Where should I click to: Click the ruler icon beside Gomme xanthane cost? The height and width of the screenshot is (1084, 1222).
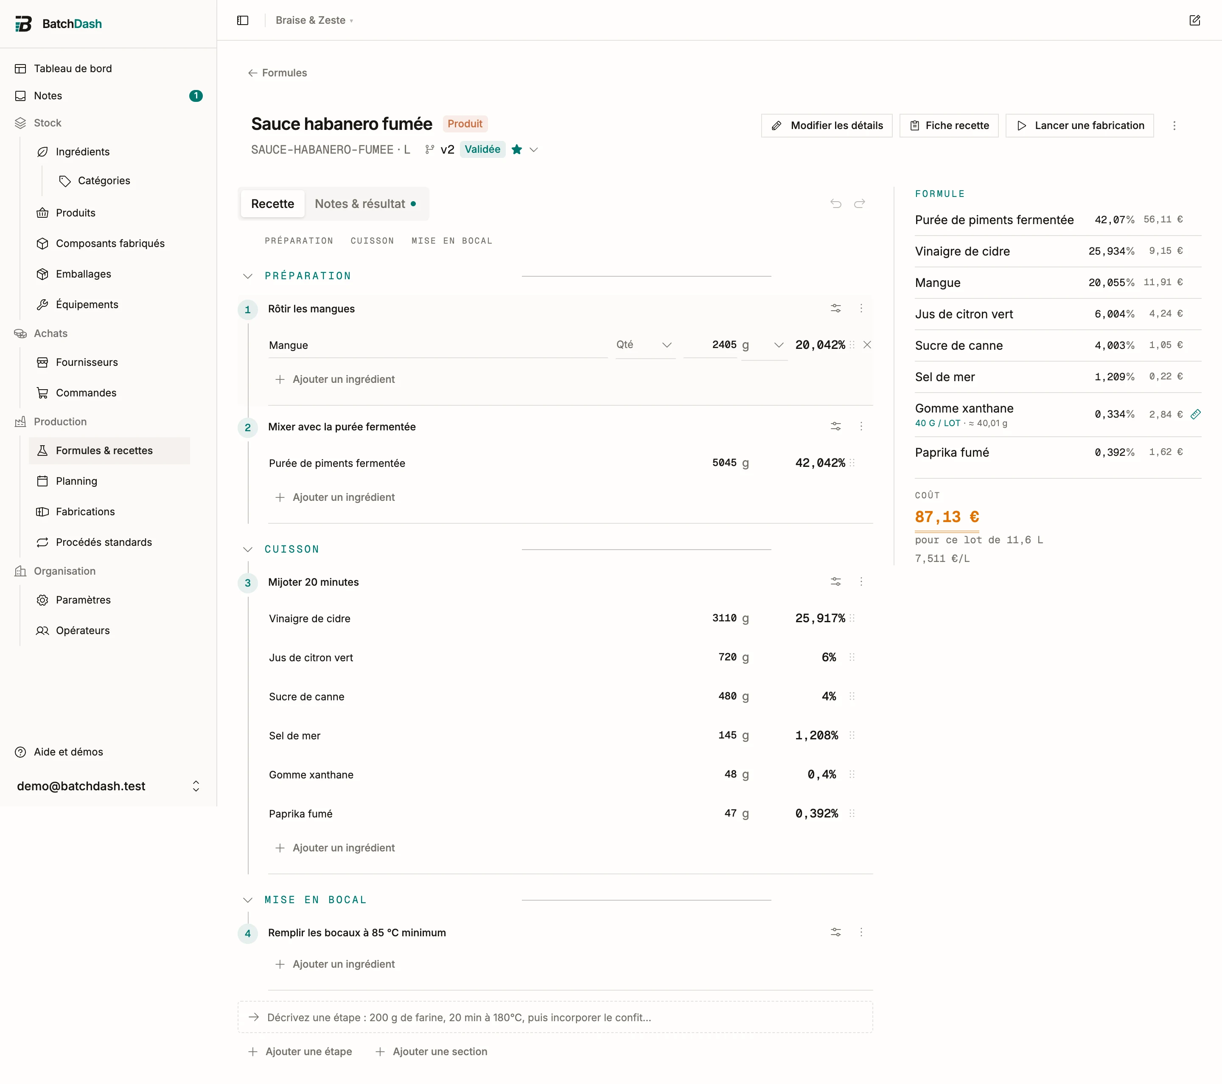click(x=1196, y=414)
